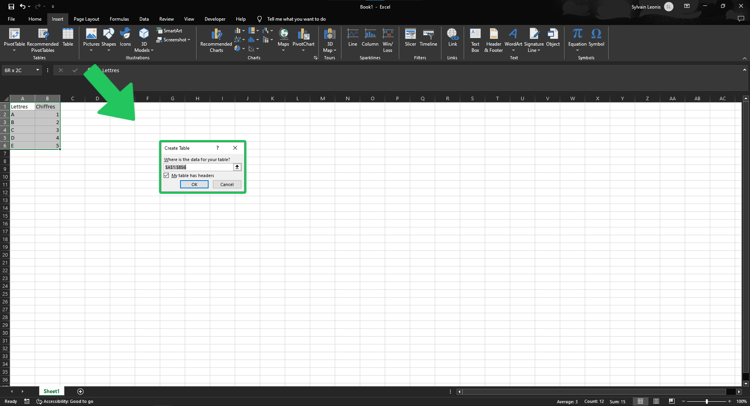Image resolution: width=750 pixels, height=406 pixels.
Task: Switch to Page Break Preview view
Action: tap(671, 401)
